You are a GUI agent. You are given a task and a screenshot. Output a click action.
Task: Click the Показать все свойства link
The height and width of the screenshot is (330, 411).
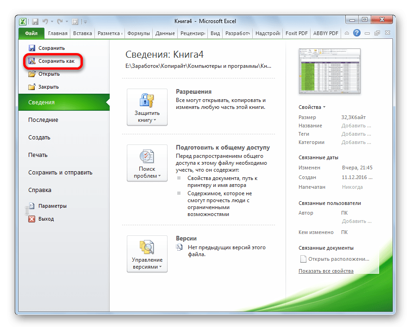click(x=326, y=271)
